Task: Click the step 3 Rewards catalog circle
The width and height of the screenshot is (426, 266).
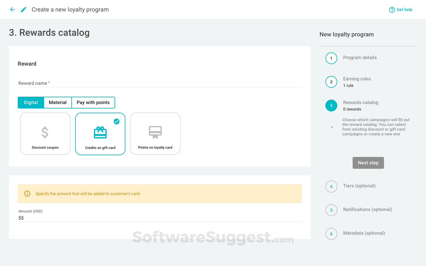Action: click(331, 106)
